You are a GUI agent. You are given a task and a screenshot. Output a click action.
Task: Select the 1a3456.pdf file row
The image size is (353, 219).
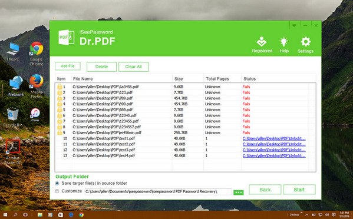click(x=182, y=87)
